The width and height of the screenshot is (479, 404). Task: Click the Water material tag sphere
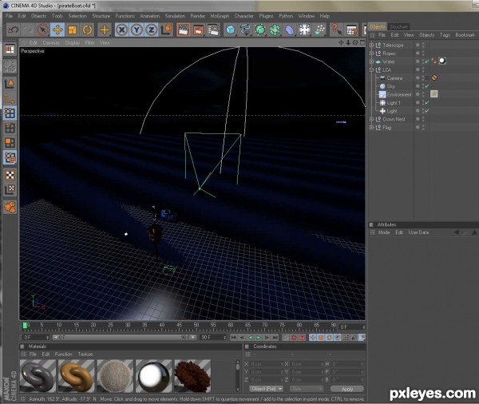tap(442, 61)
